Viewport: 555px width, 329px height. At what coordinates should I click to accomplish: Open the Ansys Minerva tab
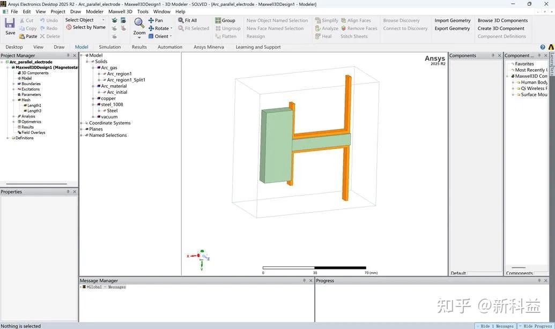209,47
